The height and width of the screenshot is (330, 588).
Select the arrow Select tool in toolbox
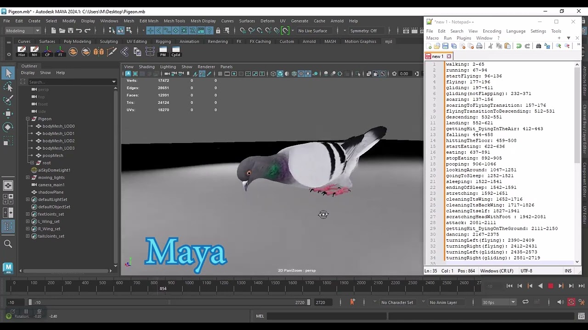point(8,73)
